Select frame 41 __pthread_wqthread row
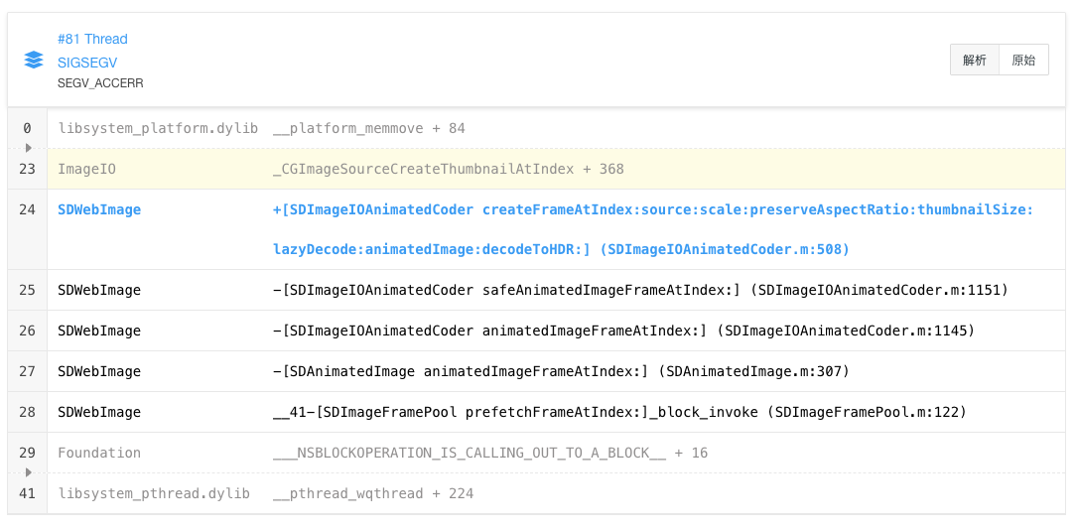Viewport: 1078px width, 530px height. pos(372,493)
